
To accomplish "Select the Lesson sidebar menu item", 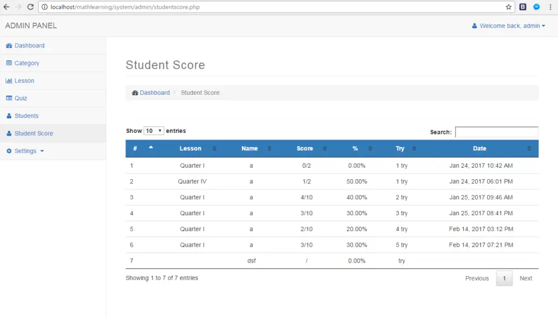I will [25, 81].
